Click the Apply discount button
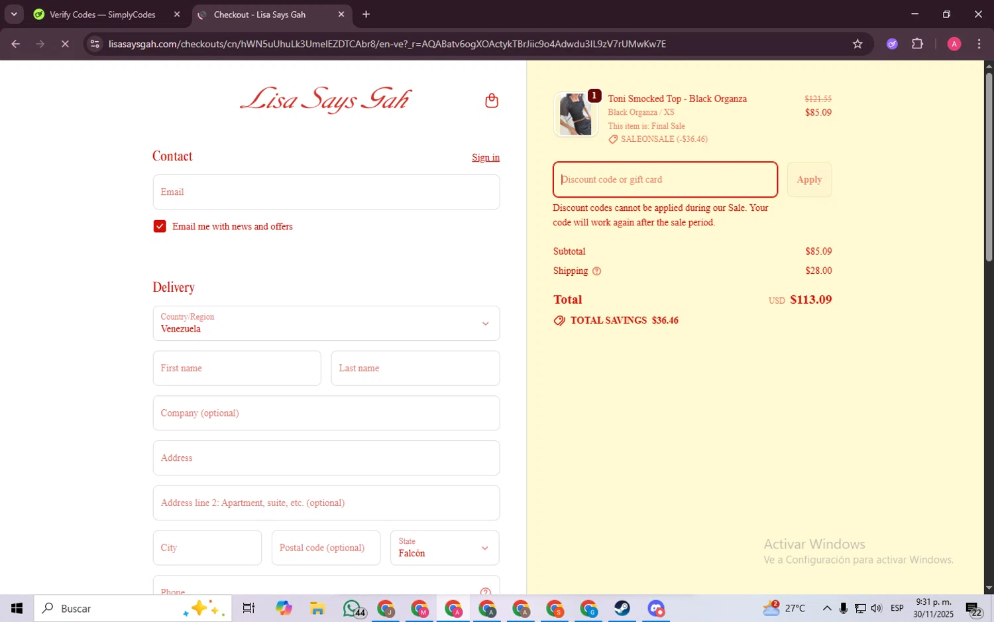The height and width of the screenshot is (622, 994). coord(809,180)
